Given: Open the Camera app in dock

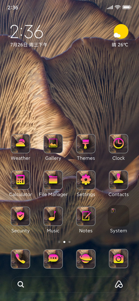Looking at the screenshot, I should click(118, 259).
